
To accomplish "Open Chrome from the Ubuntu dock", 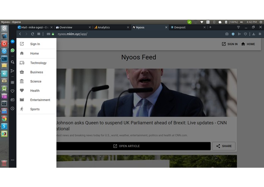I will [x=4, y=119].
